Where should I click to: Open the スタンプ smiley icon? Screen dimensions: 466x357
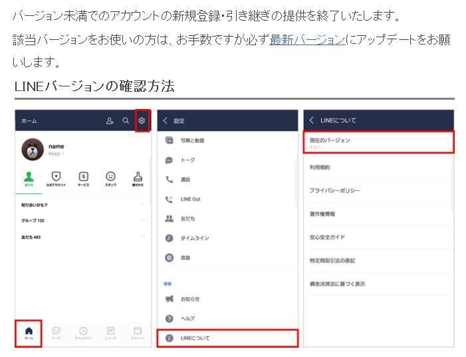pyautogui.click(x=110, y=178)
